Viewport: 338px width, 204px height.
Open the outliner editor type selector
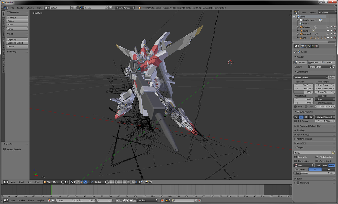(297, 12)
